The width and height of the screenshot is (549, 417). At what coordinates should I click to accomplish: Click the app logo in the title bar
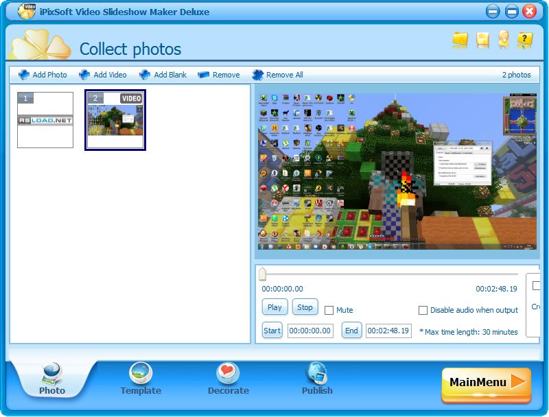(x=27, y=11)
